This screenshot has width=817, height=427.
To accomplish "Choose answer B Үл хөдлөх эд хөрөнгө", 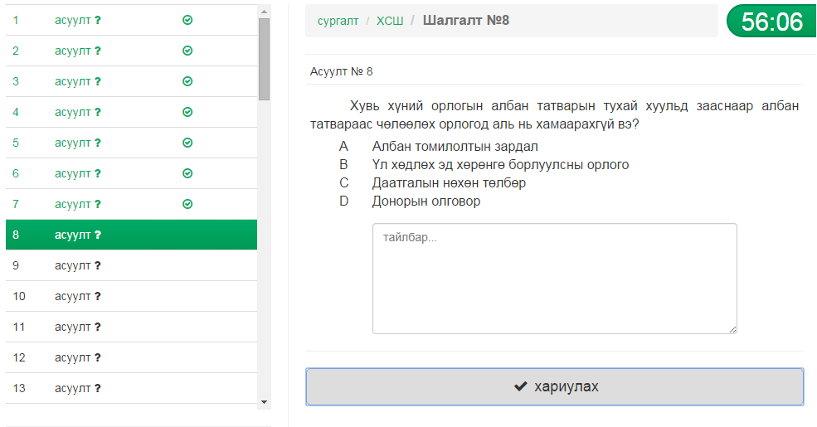I will click(500, 165).
